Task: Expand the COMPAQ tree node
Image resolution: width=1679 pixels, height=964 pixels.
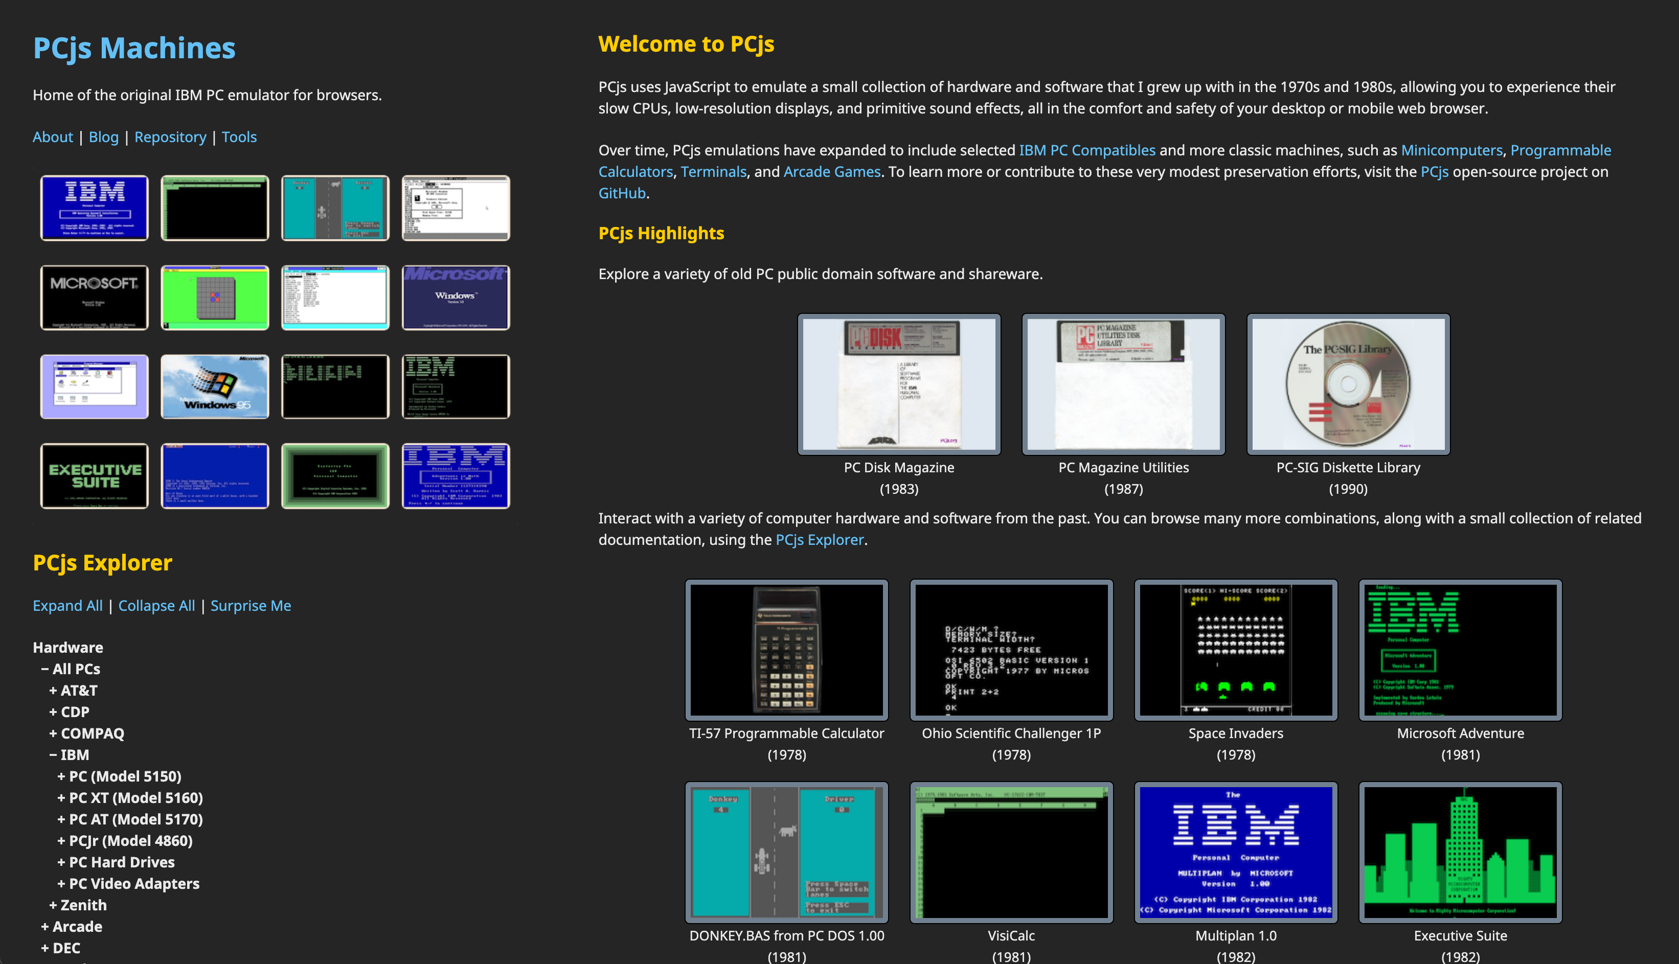Action: (86, 733)
